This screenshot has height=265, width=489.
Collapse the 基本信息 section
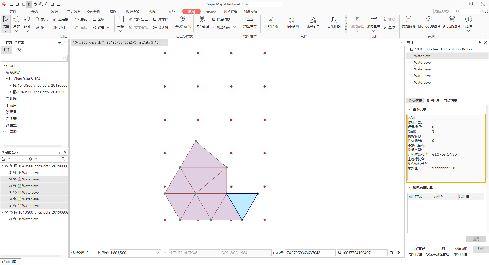tap(409, 109)
